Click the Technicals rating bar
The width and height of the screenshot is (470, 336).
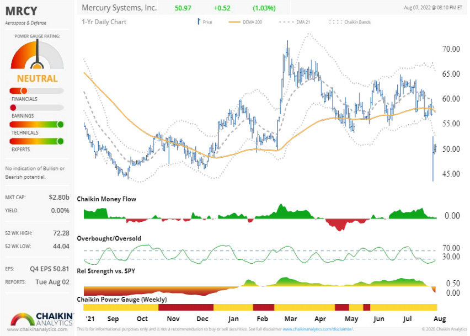pyautogui.click(x=36, y=124)
